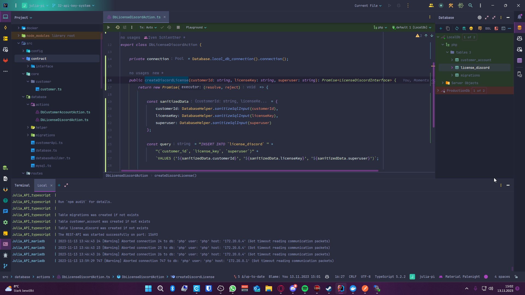Click the Search Everywhere magnifier icon
Image resolution: width=525 pixels, height=295 pixels.
470,5
